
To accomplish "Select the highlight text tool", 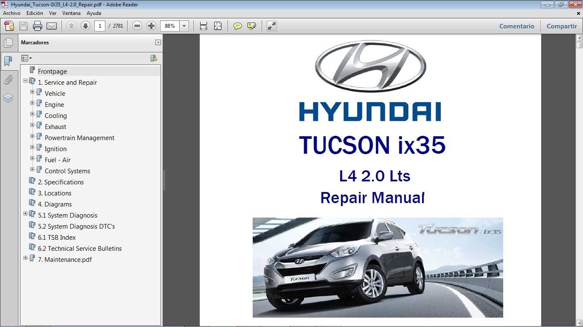I will 252,26.
